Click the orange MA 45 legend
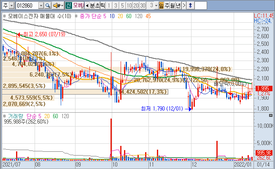 [x=148, y=16]
